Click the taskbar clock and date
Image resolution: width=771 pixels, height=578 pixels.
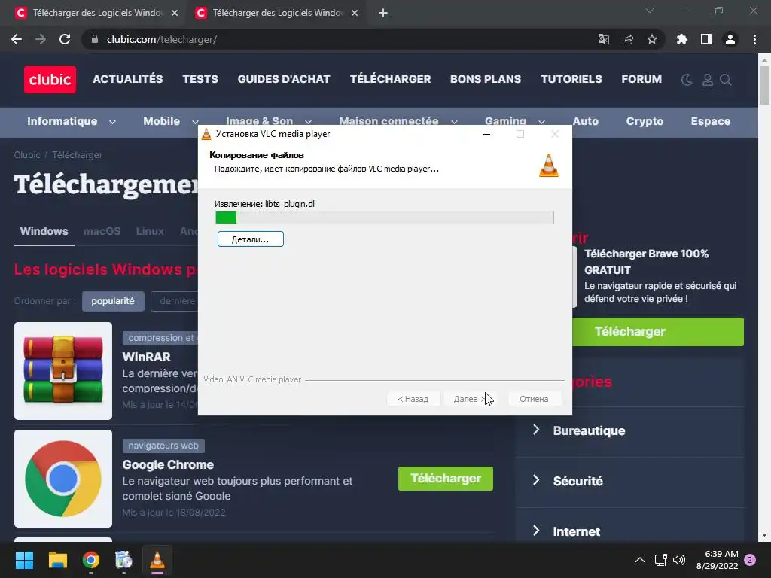coord(718,560)
